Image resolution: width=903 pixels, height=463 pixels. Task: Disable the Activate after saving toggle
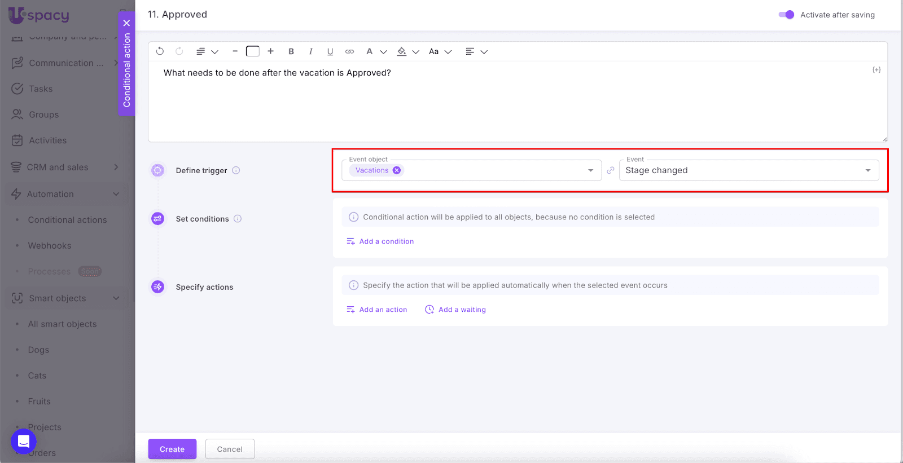point(786,15)
